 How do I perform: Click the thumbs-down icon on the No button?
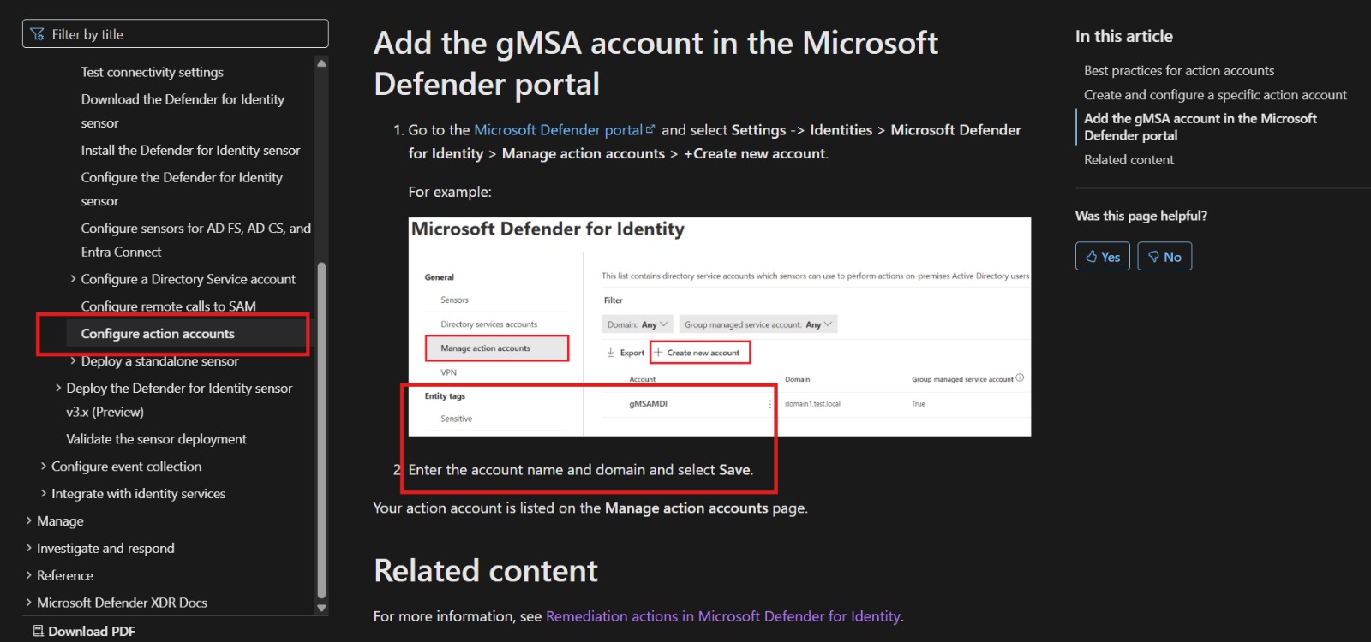coord(1153,257)
